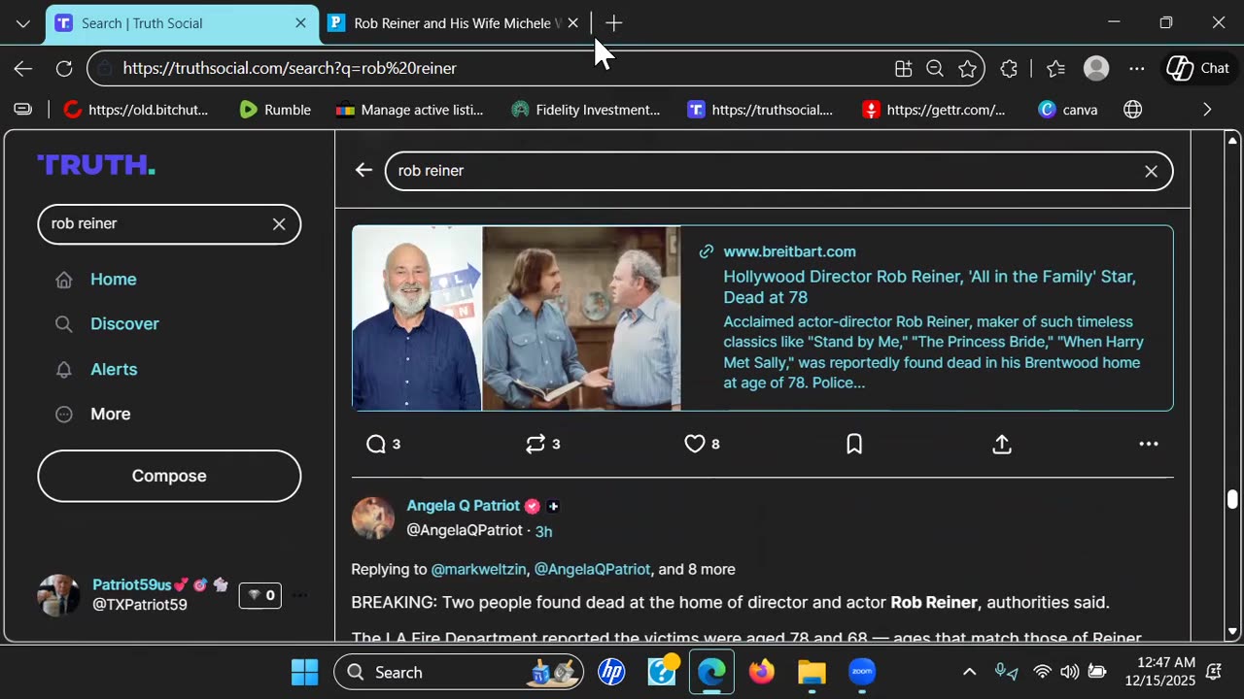Open Edge Settings and more menu
This screenshot has width=1244, height=699.
tap(1137, 68)
